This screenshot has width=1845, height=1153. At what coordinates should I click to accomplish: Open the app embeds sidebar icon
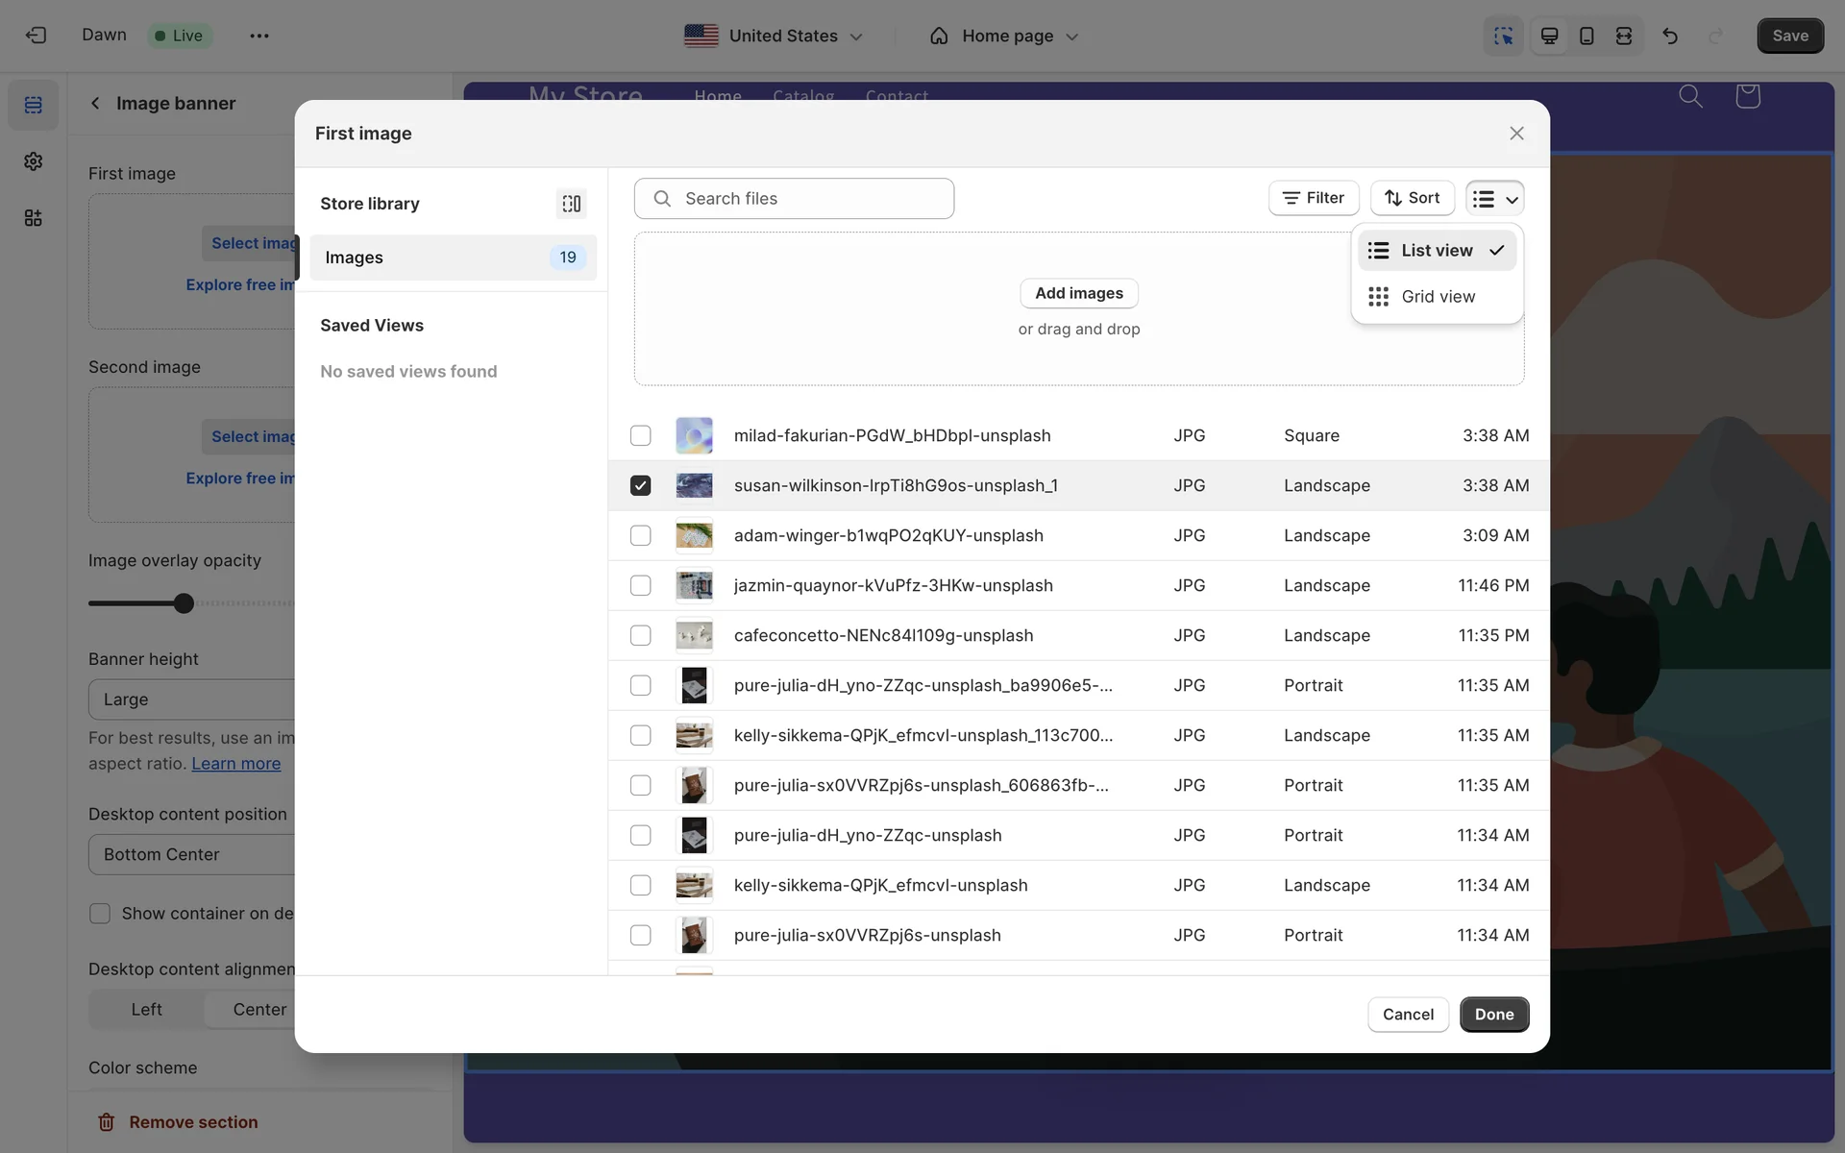coord(34,218)
